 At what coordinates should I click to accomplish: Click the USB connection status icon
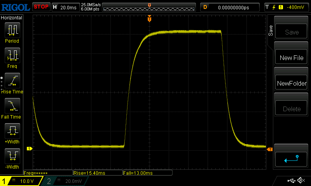pos(291,181)
